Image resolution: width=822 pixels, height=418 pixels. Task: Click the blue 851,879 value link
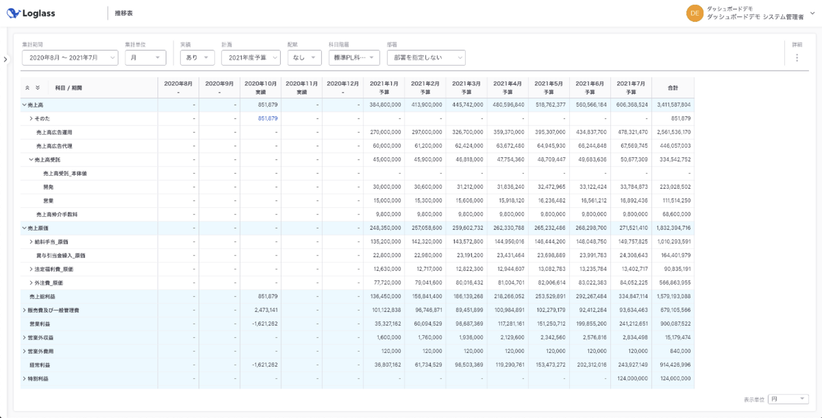coord(267,119)
